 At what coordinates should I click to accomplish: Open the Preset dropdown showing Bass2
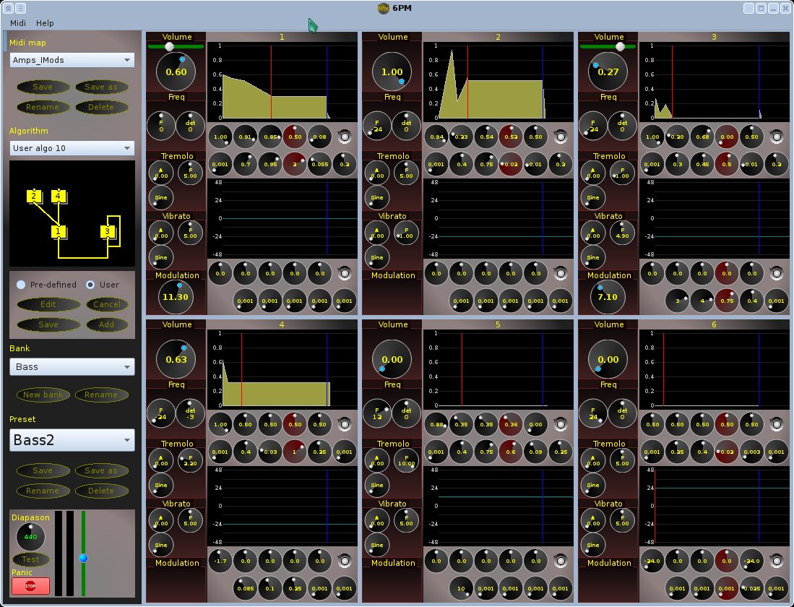coord(72,440)
